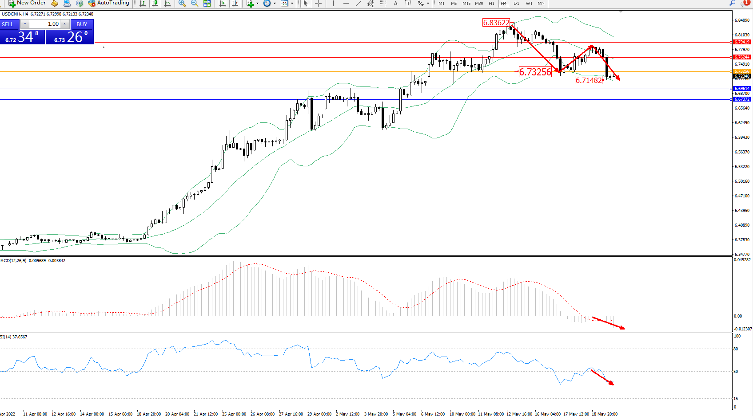The width and height of the screenshot is (753, 416).
Task: Switch chart to candlesticks style
Action: 155,4
